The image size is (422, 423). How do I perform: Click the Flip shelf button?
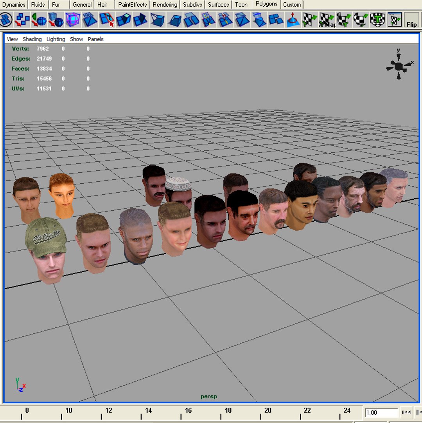pos(411,20)
